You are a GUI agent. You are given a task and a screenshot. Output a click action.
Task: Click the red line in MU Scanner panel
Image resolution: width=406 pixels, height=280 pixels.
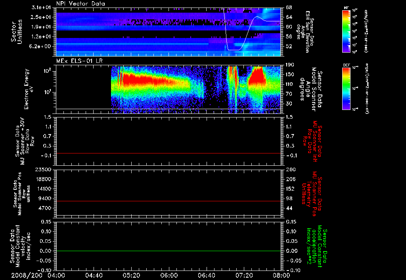[x=168, y=153]
